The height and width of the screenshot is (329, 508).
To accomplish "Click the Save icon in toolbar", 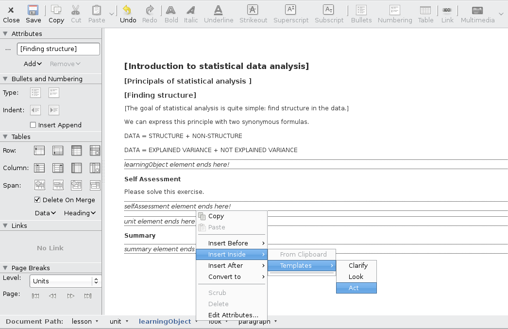I will [x=33, y=10].
